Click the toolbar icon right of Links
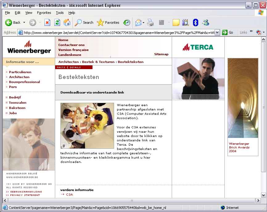 coord(258,32)
